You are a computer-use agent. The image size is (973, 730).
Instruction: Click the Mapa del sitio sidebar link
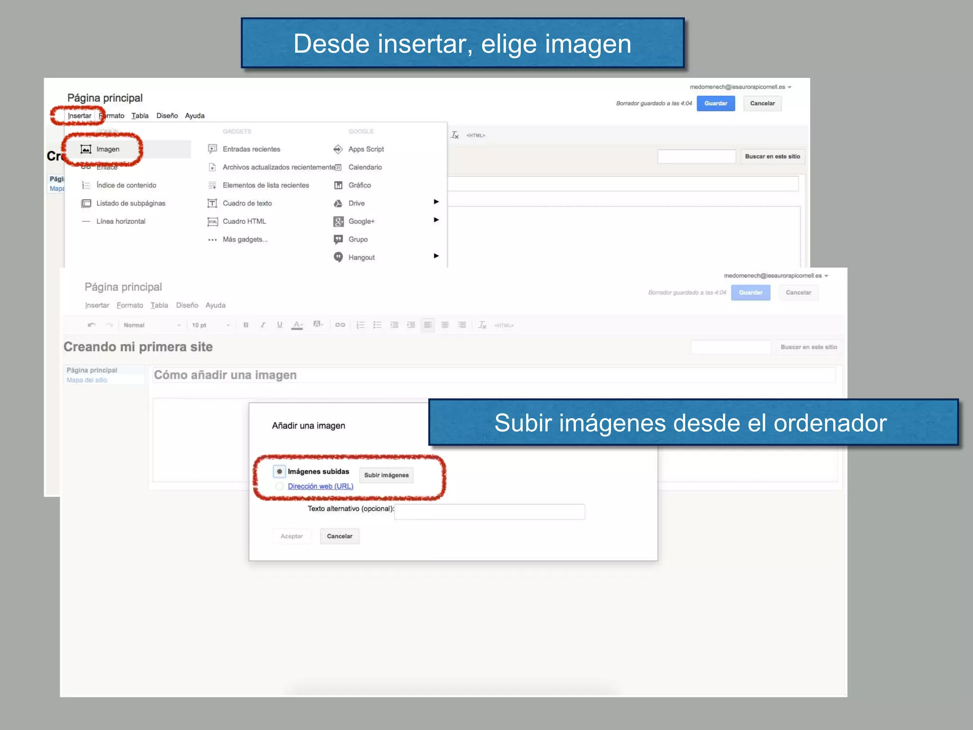point(87,380)
